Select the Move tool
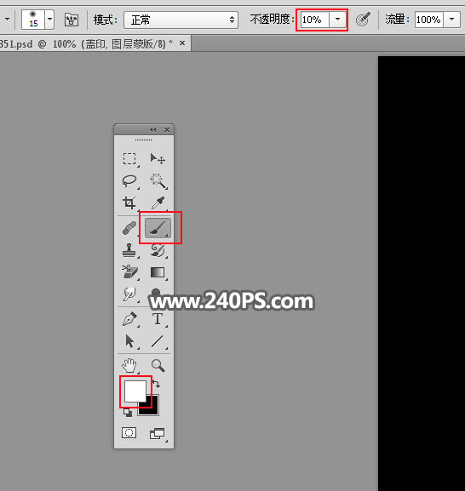Screen dimensions: 465x491 pyautogui.click(x=158, y=159)
